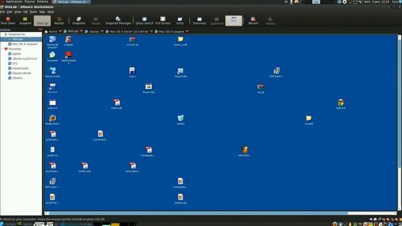The image size is (402, 226).
Task: Select the Source_code folder icon
Action: 180,41
